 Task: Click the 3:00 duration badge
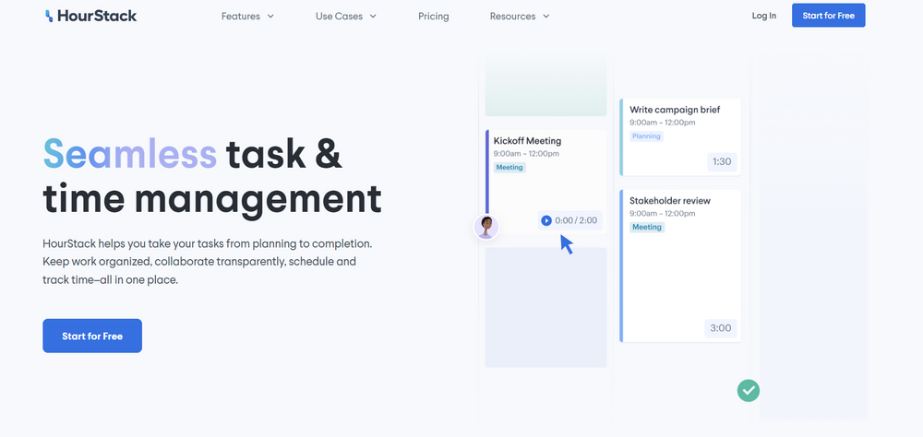tap(721, 328)
